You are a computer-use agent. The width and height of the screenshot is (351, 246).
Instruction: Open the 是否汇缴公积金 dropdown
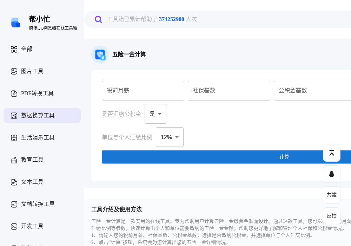coord(155,114)
